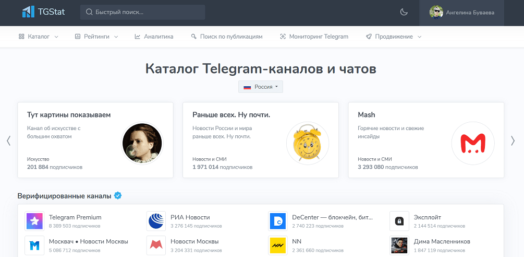
Task: Open the Mash card title
Action: [x=366, y=115]
